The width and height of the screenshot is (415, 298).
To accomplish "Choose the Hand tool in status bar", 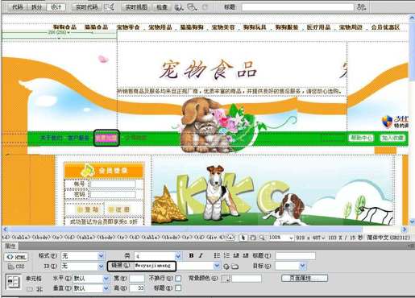I will coord(253,238).
